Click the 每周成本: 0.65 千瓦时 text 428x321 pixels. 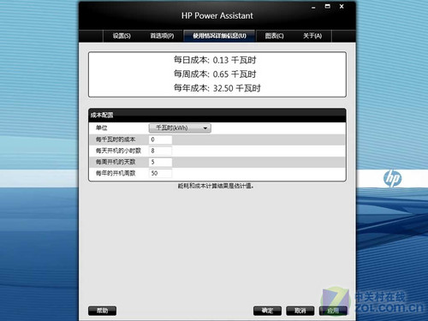coord(215,74)
